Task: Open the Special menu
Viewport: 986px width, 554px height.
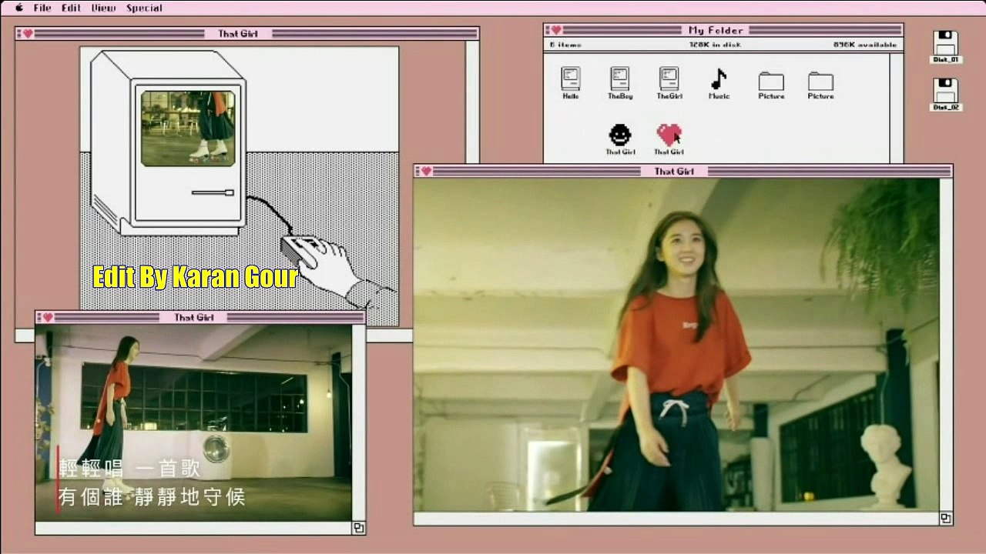Action: click(x=144, y=8)
